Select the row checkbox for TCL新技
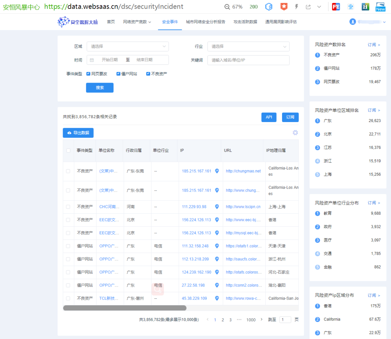391x339 pixels. coord(68,298)
